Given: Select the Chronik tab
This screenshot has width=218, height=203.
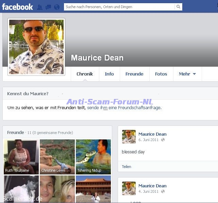Looking at the screenshot, I should 85,74.
